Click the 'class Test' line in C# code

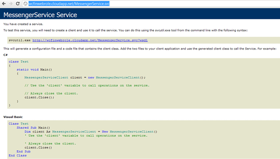(18, 62)
